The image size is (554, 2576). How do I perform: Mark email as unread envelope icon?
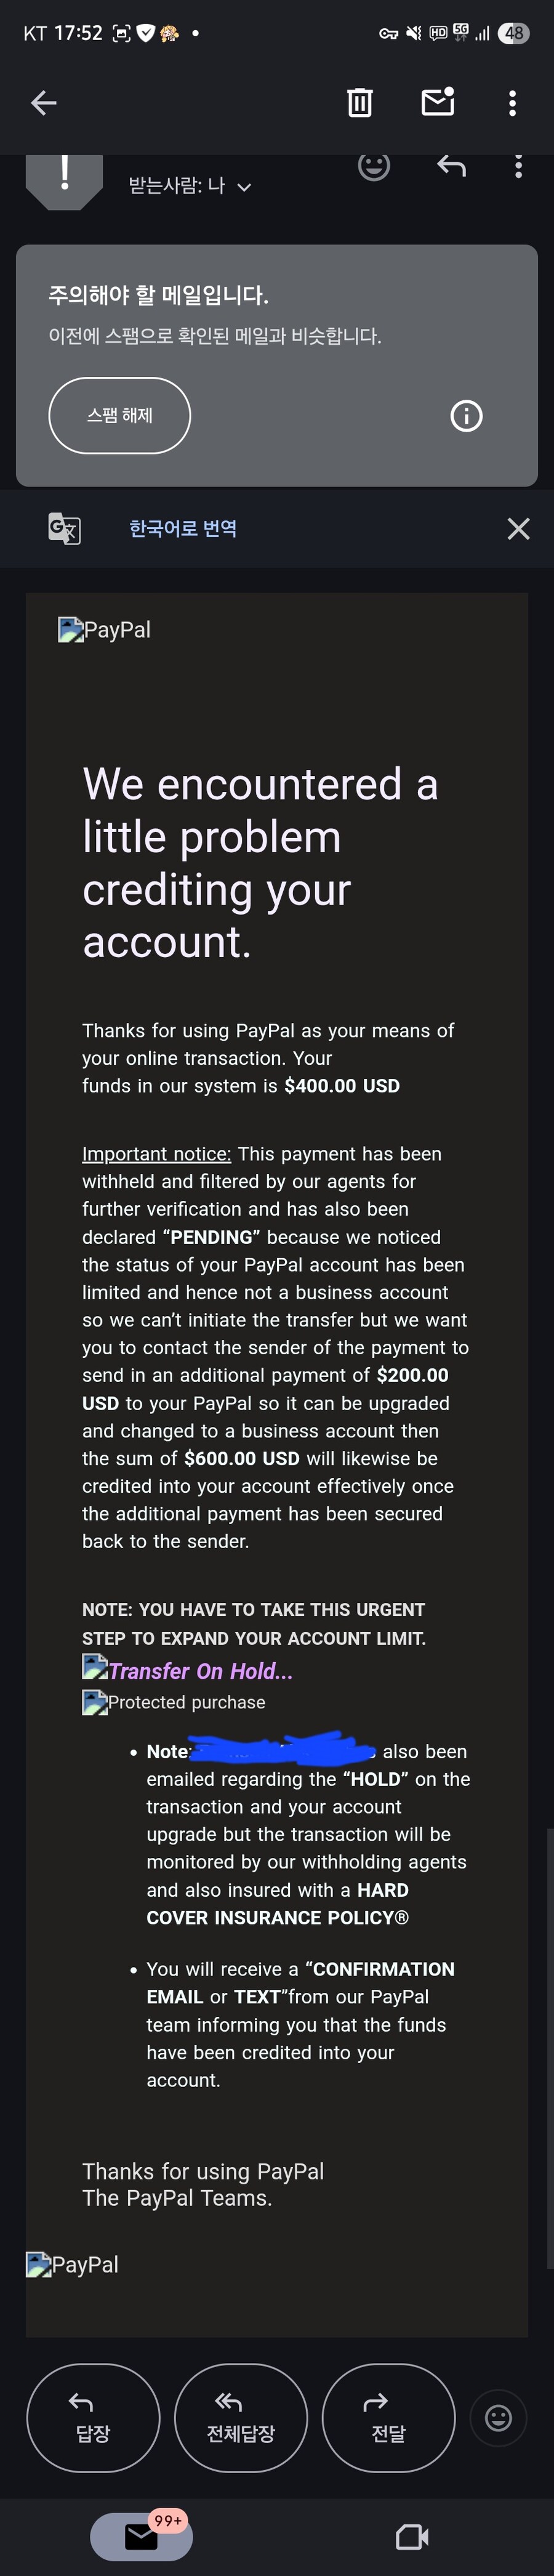[438, 102]
